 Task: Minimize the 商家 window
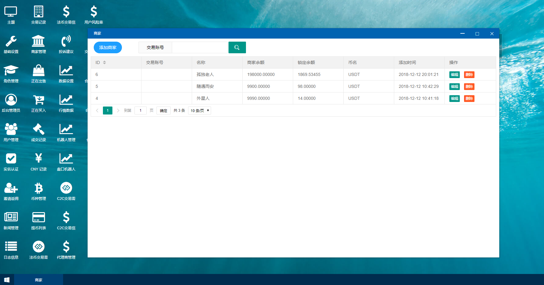click(x=463, y=34)
